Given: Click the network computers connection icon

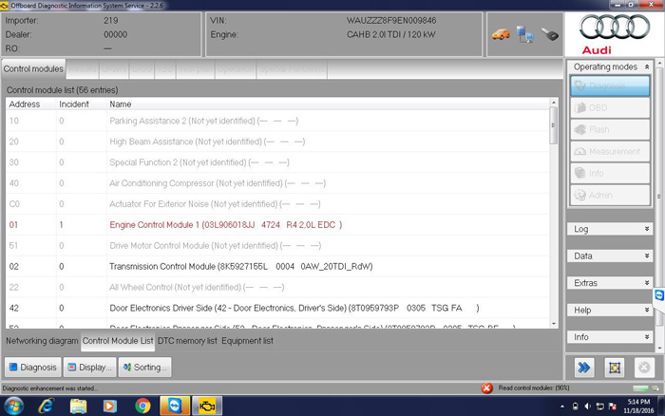Looking at the screenshot, I should click(x=525, y=34).
